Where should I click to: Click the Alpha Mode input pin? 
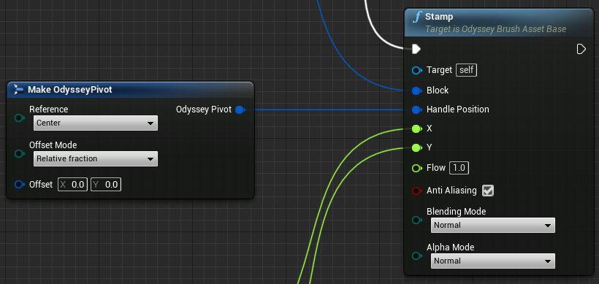pos(417,256)
